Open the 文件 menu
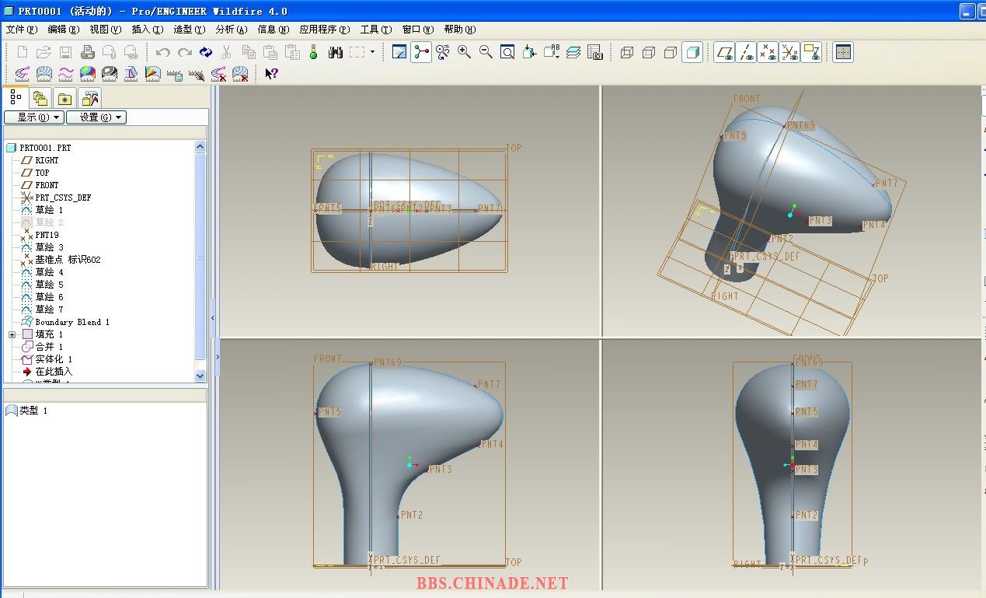The height and width of the screenshot is (598, 986). [22, 30]
